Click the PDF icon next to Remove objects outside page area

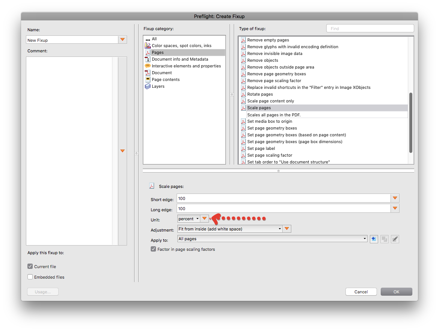(x=243, y=67)
